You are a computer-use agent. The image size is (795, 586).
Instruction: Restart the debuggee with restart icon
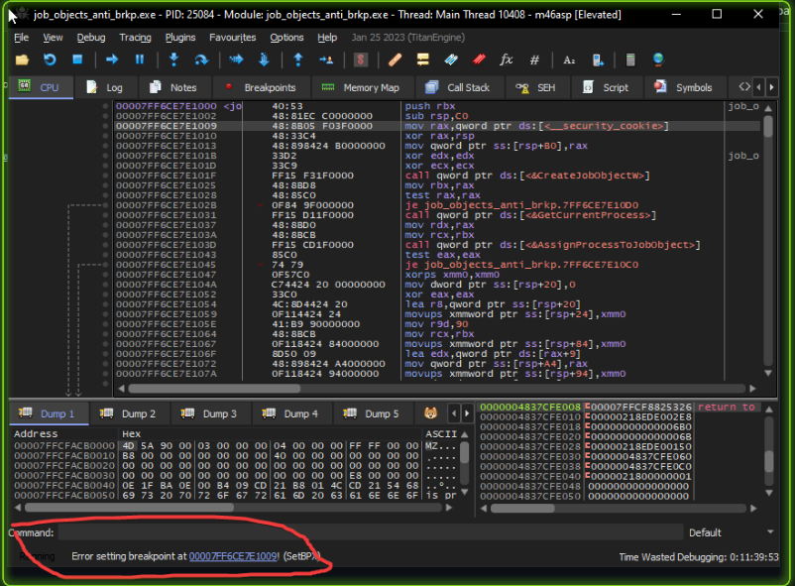tap(49, 60)
